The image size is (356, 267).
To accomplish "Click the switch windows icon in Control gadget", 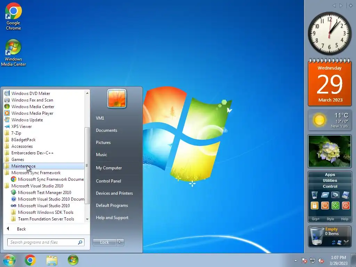I will click(x=335, y=195).
